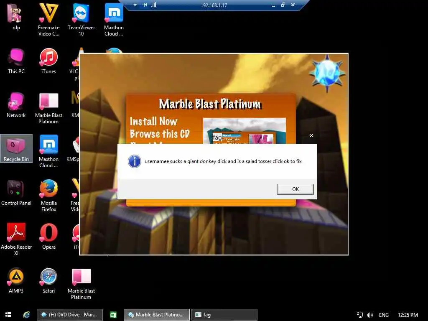Launch Opera browser shortcut
Image resolution: width=428 pixels, height=321 pixels.
tap(48, 237)
